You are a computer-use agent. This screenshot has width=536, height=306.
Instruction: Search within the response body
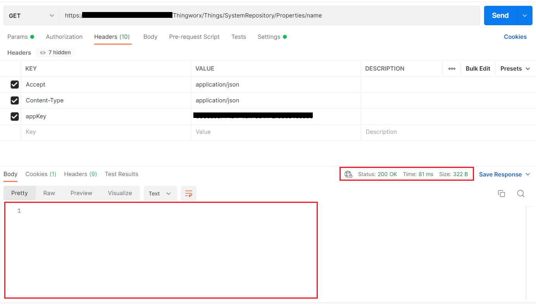520,193
